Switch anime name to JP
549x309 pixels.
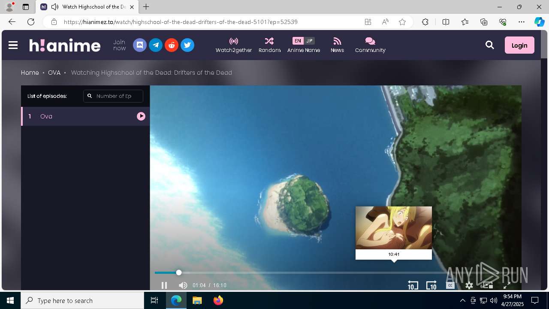[309, 41]
